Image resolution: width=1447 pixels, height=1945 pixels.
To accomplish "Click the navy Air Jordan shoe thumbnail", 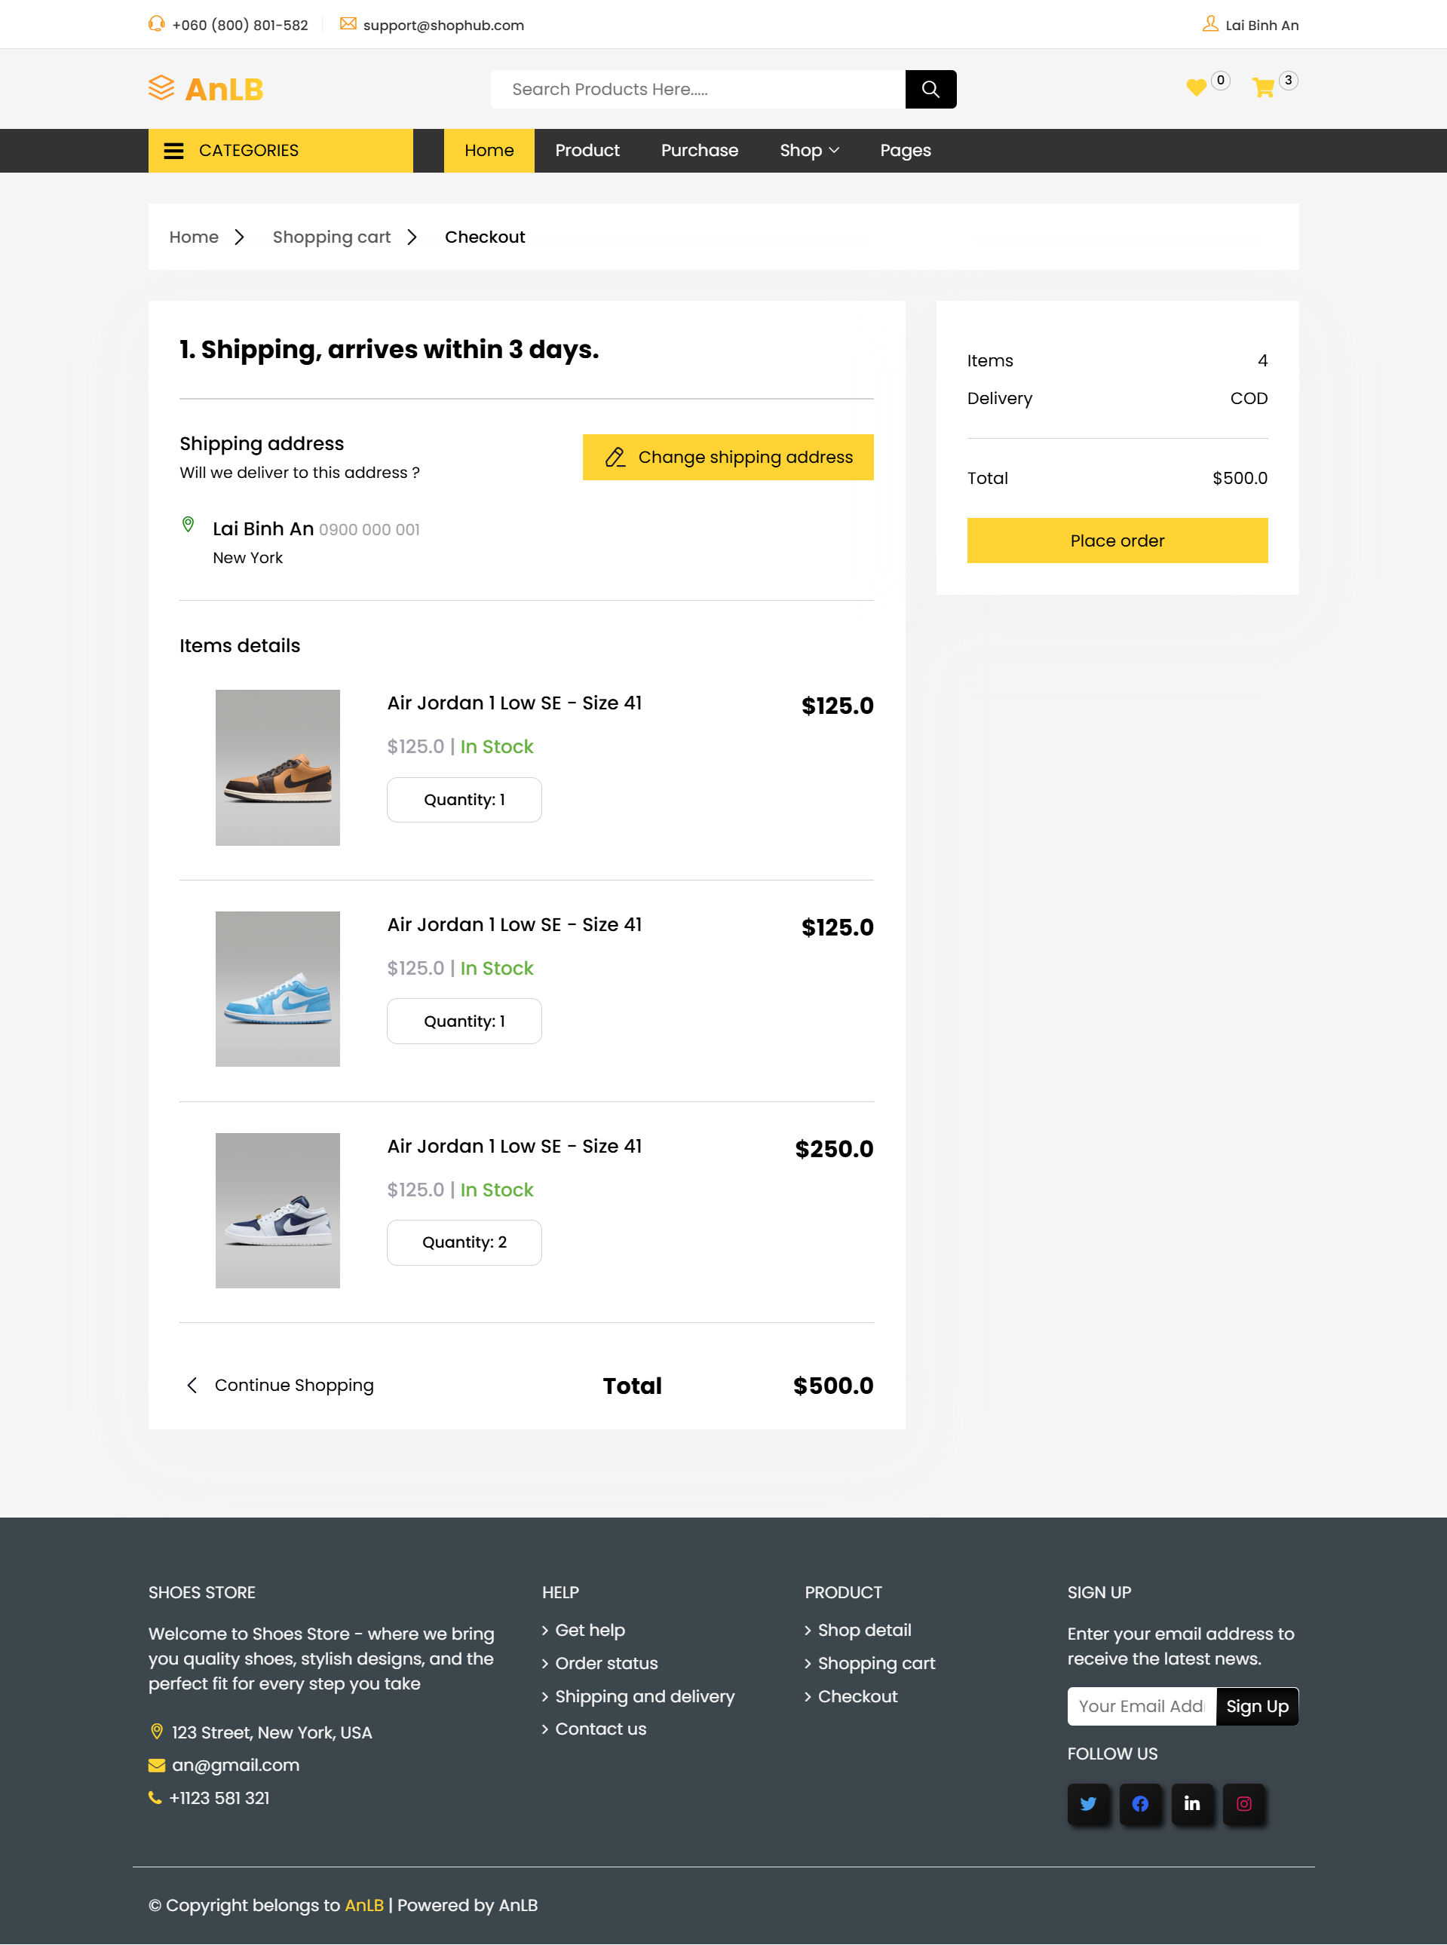I will click(x=277, y=1210).
